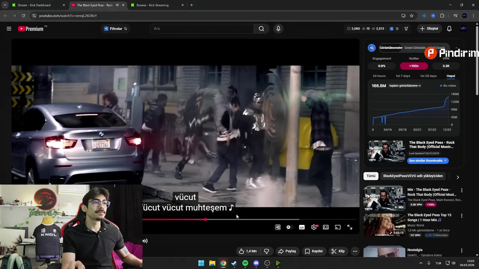Open options for Mix - Black Eyed Peas
This screenshot has height=269, width=479.
click(x=461, y=190)
